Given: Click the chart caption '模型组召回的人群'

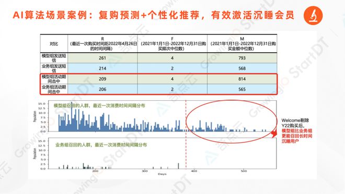Looking at the screenshot, I should (x=71, y=105).
